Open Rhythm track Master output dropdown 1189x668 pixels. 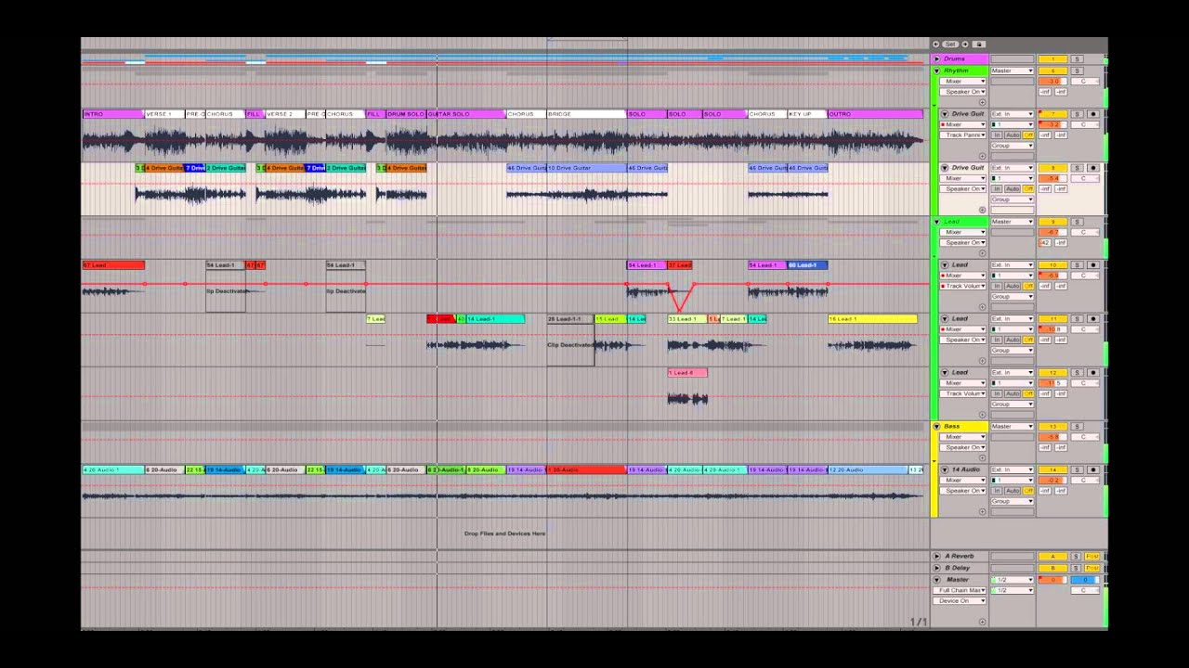(x=1013, y=71)
